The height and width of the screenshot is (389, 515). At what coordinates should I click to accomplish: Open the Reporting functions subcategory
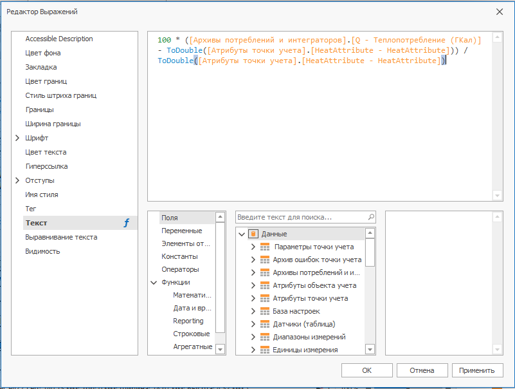pos(188,321)
